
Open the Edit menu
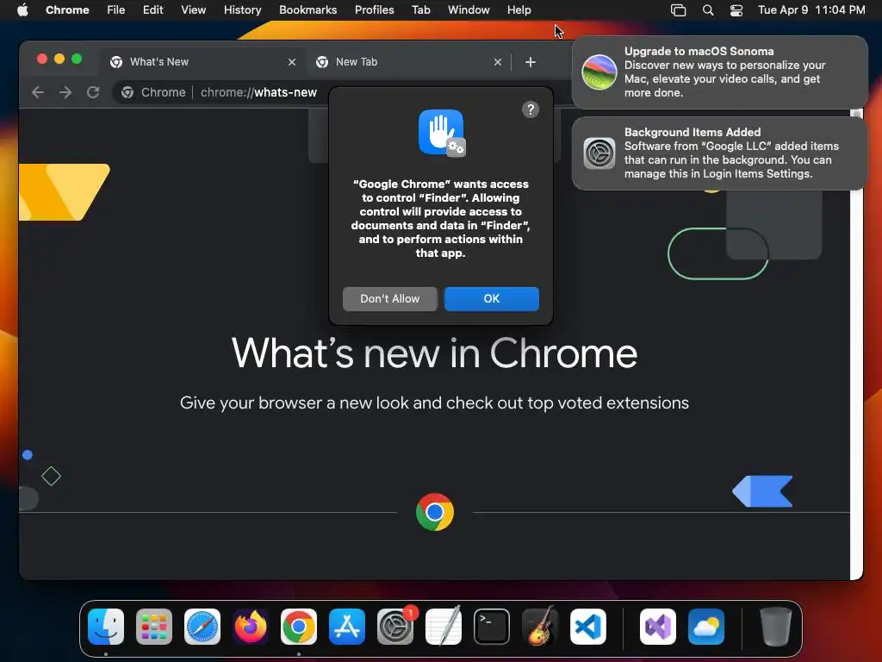tap(152, 9)
